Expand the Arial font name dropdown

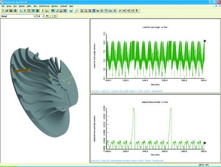coord(34,16)
